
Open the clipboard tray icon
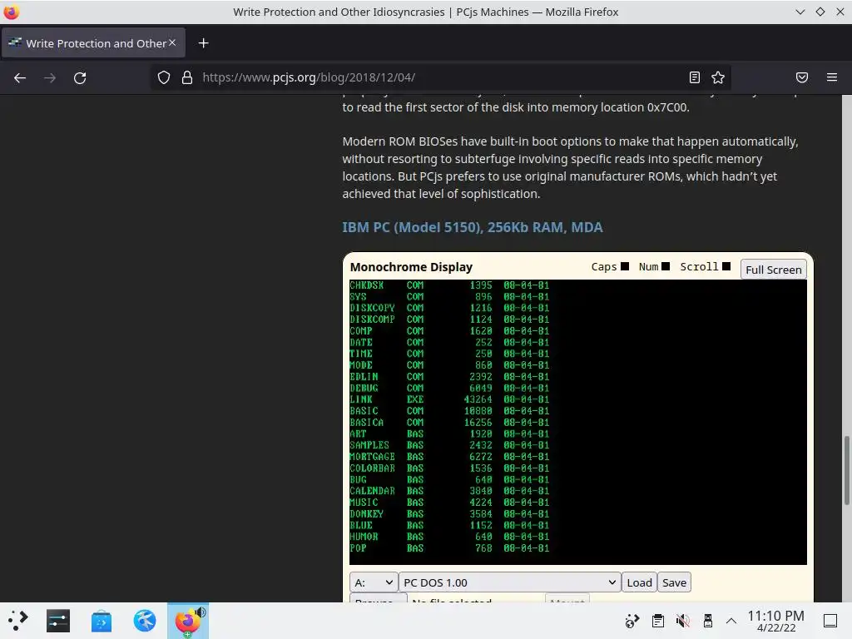pyautogui.click(x=658, y=621)
